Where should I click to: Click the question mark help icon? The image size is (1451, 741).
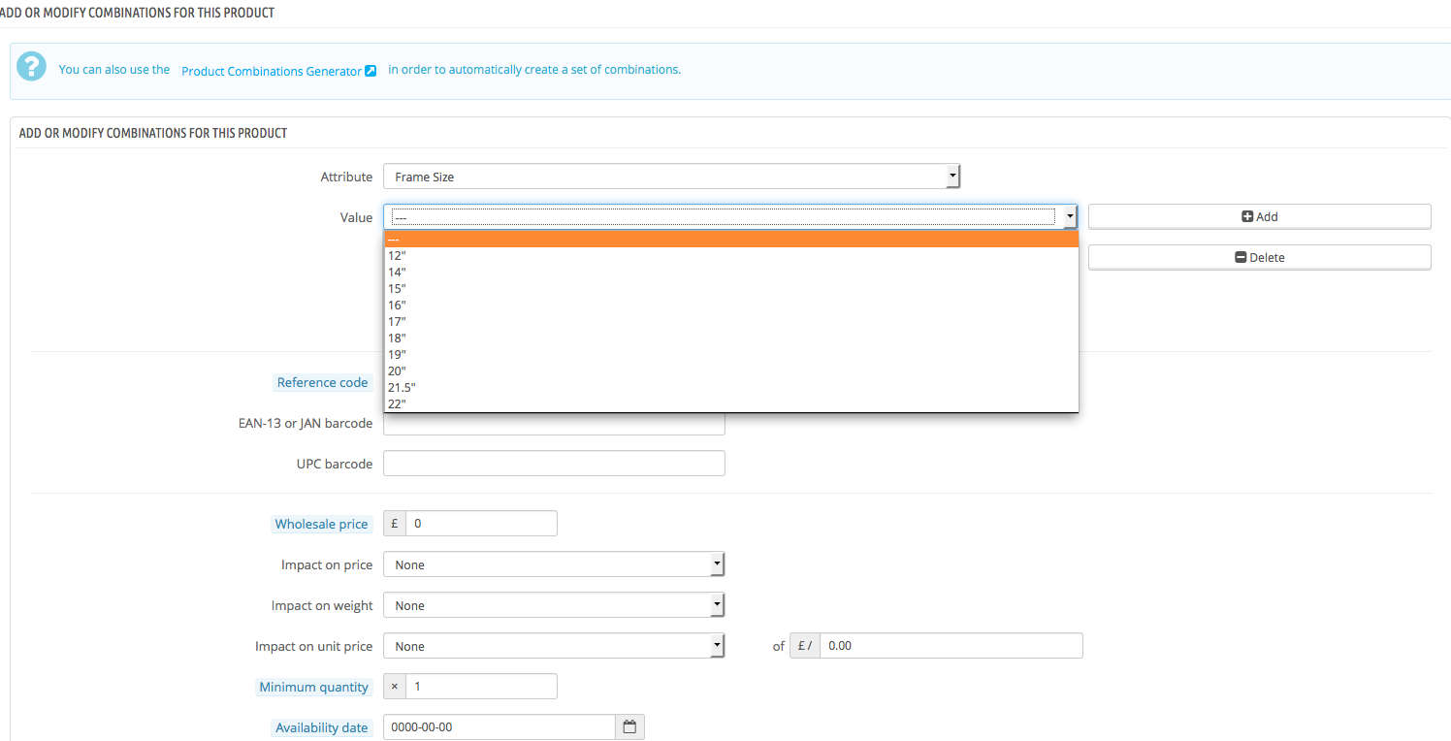(x=32, y=66)
